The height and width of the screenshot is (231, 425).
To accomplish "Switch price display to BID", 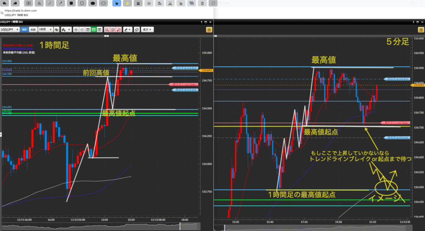I will tap(24, 29).
